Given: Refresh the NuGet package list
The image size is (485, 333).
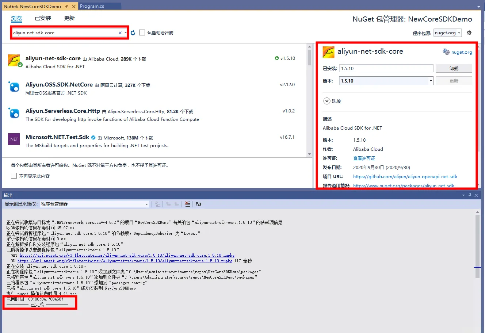Looking at the screenshot, I should tap(133, 33).
